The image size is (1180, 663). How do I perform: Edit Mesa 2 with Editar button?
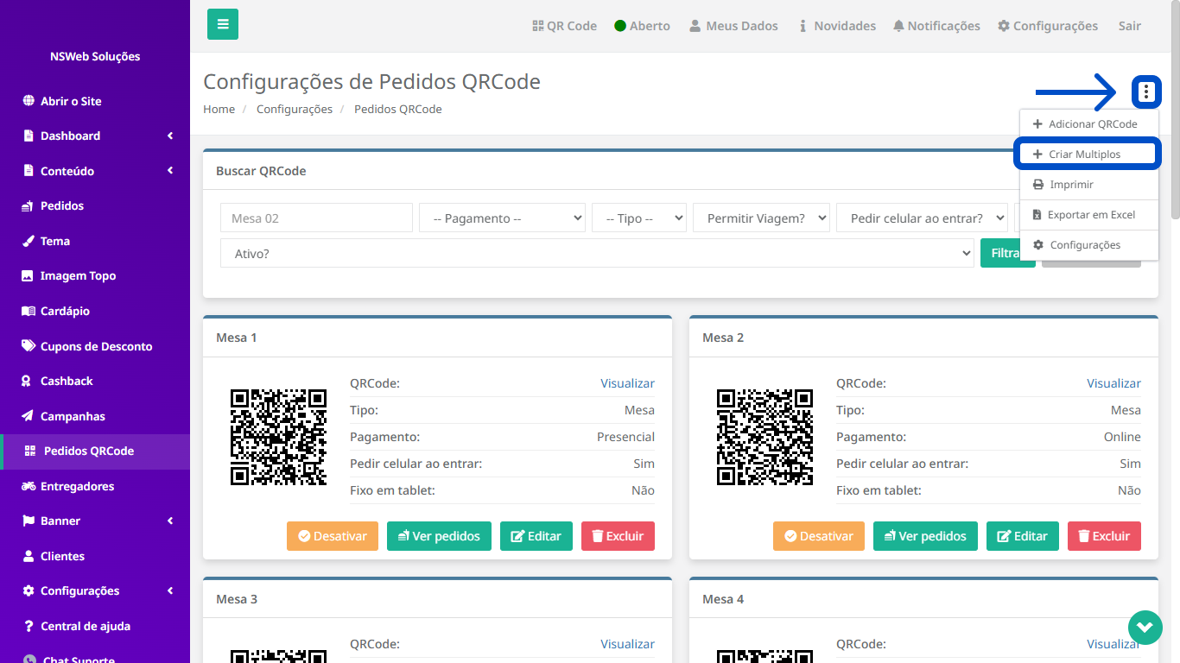[x=1023, y=536]
